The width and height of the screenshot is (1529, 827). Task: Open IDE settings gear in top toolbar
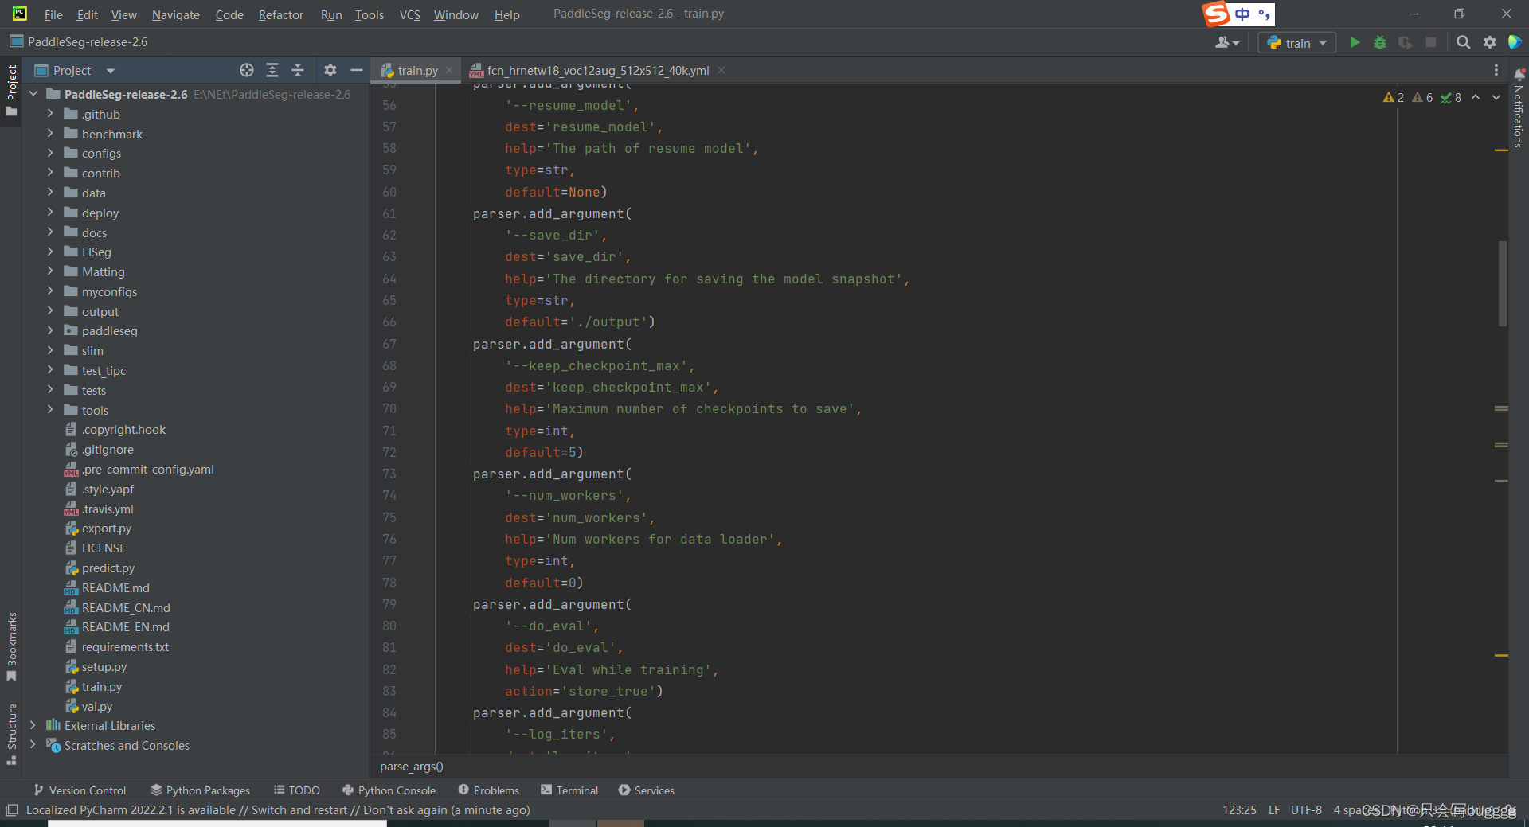(1489, 42)
